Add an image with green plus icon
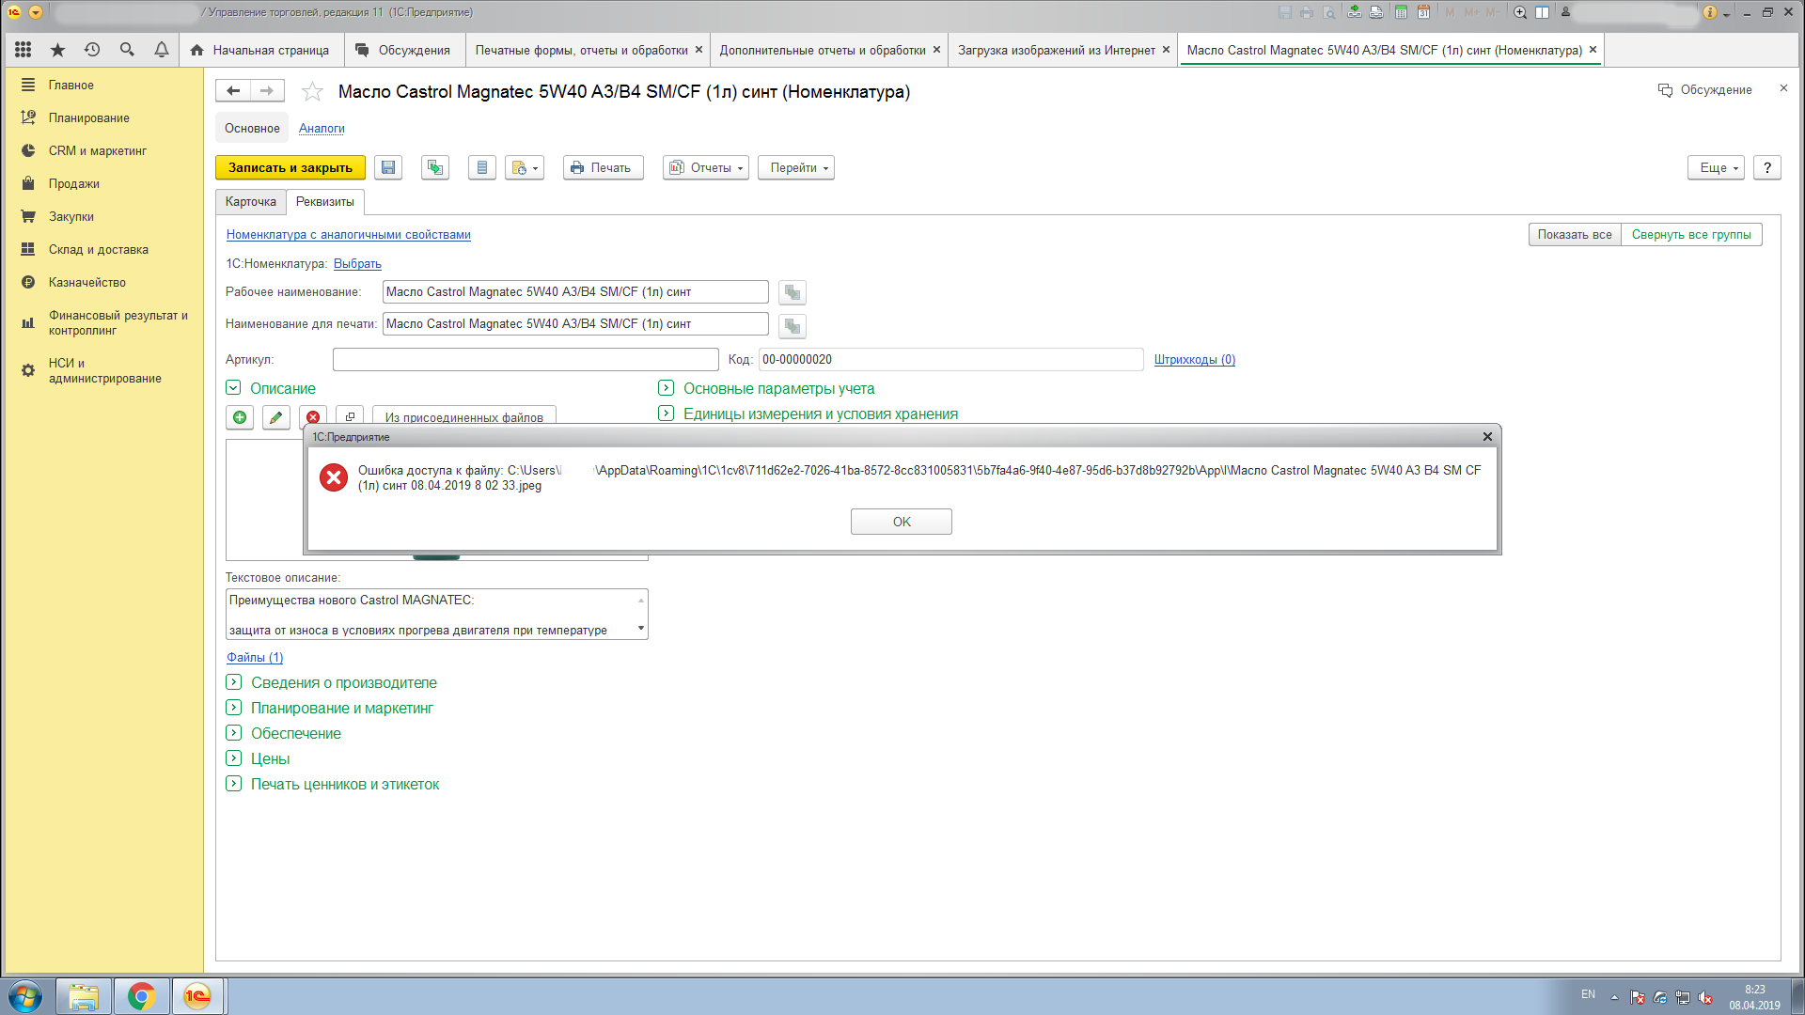This screenshot has height=1015, width=1805. tap(240, 417)
